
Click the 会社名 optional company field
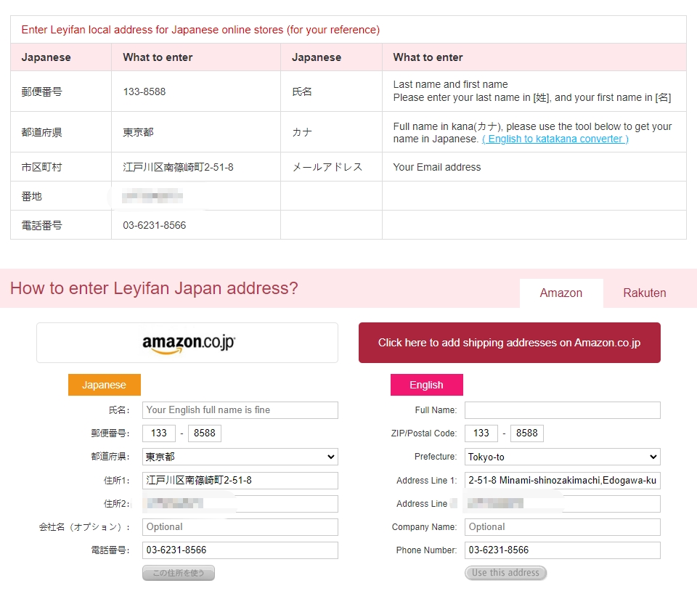click(x=240, y=527)
